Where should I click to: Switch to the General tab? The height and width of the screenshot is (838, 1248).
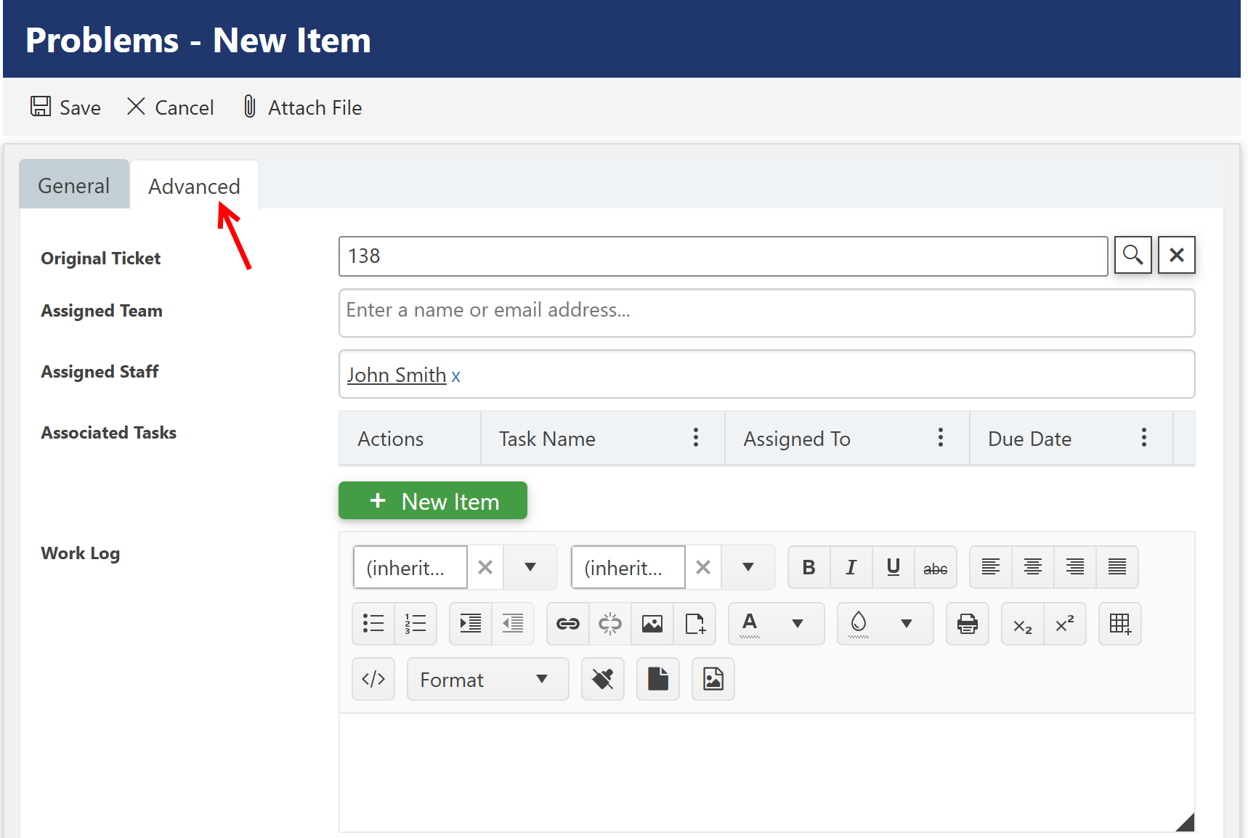(x=73, y=186)
